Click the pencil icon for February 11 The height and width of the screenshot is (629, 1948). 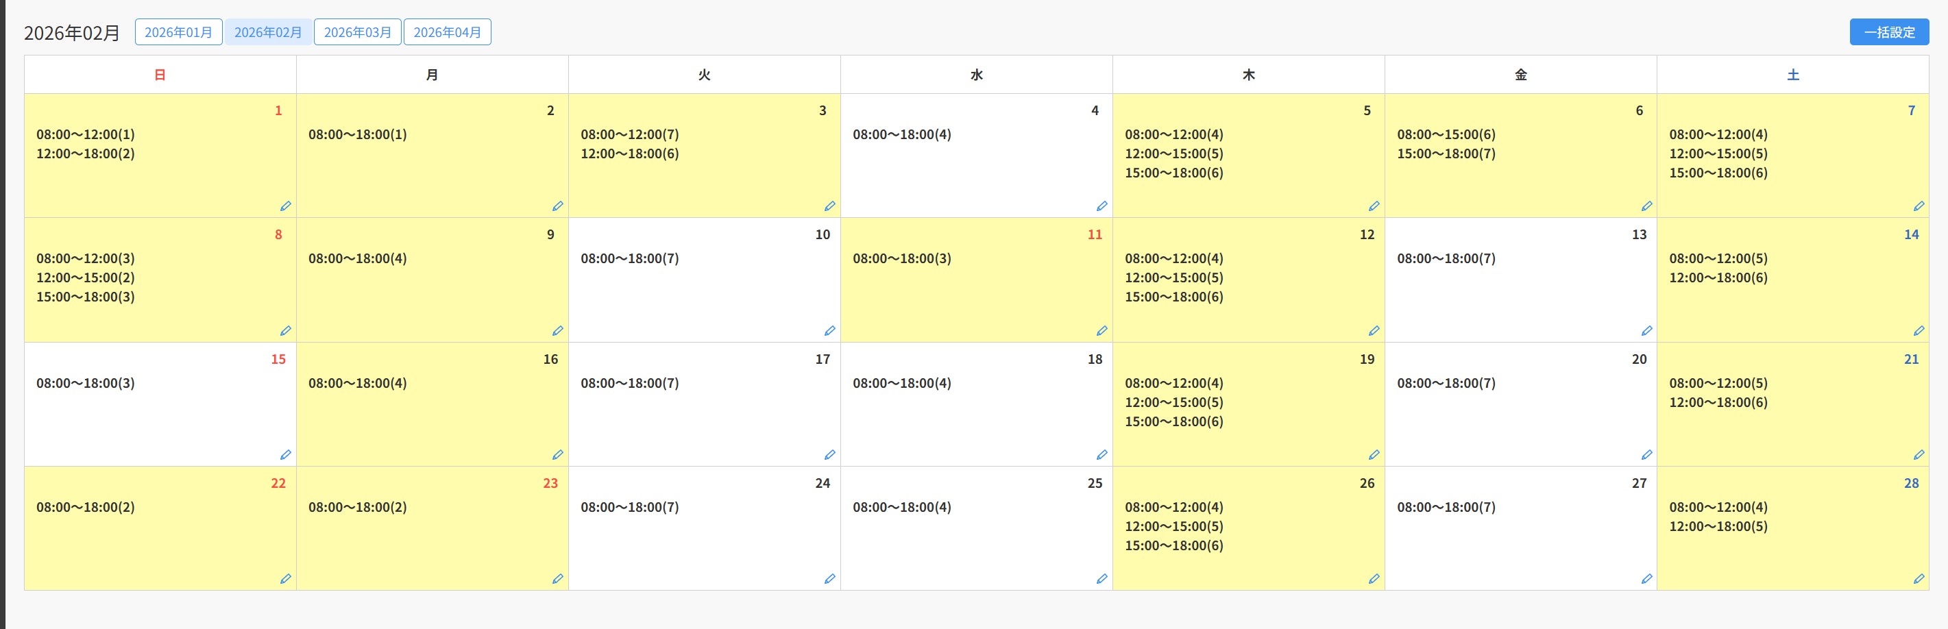[x=1101, y=331]
